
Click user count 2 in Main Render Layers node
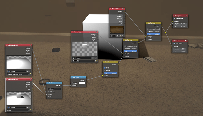(x=27, y=107)
